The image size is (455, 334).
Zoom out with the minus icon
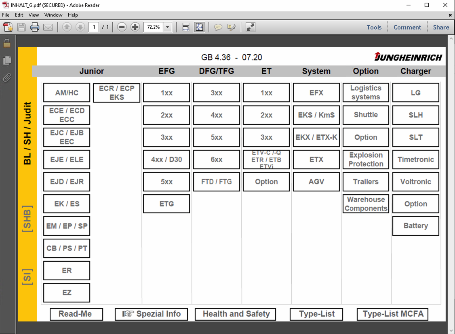(x=122, y=27)
